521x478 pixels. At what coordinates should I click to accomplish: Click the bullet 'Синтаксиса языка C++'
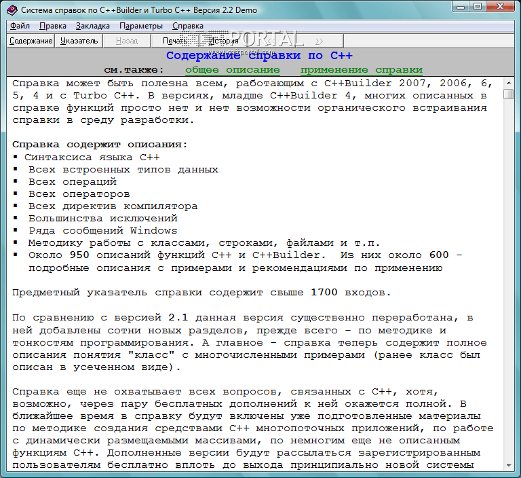[92, 157]
